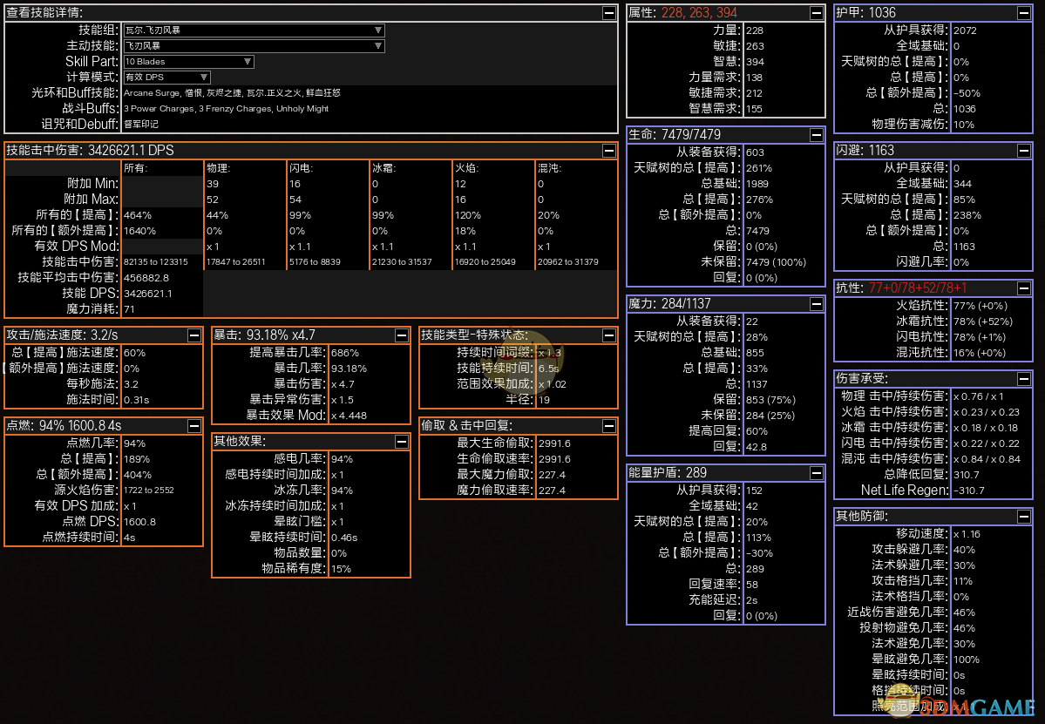Viewport: 1045px width, 724px height.
Task: Collapse the 攻击/施法速度 panel
Action: click(x=193, y=335)
